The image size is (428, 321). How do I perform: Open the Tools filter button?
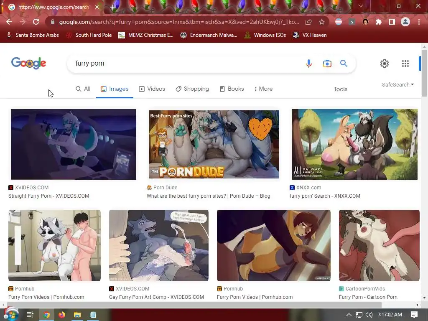340,89
